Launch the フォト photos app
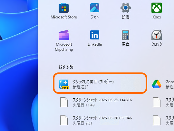The height and width of the screenshot is (131, 174). (95, 8)
